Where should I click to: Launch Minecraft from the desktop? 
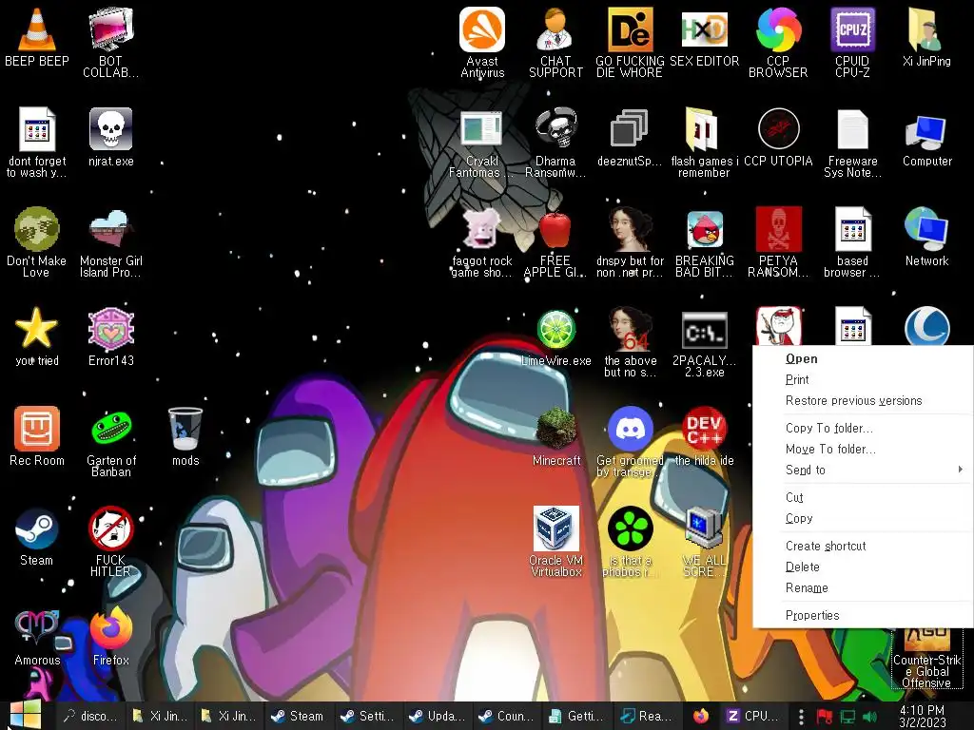click(x=555, y=429)
